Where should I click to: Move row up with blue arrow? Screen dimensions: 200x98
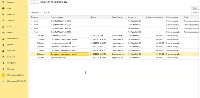45,13
